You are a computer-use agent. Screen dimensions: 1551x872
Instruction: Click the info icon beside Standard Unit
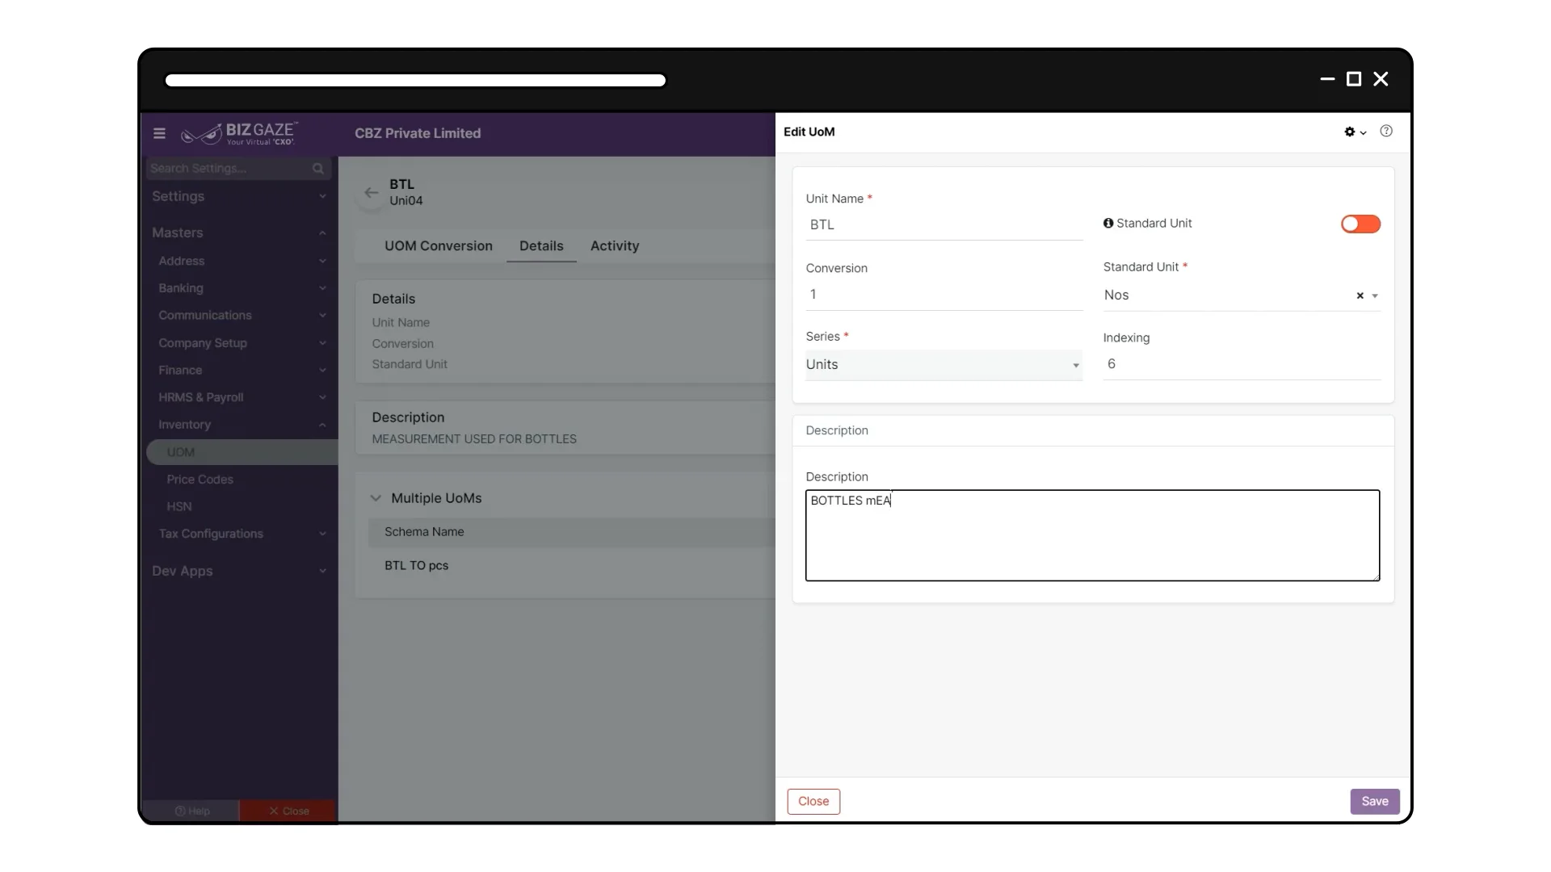pos(1108,223)
